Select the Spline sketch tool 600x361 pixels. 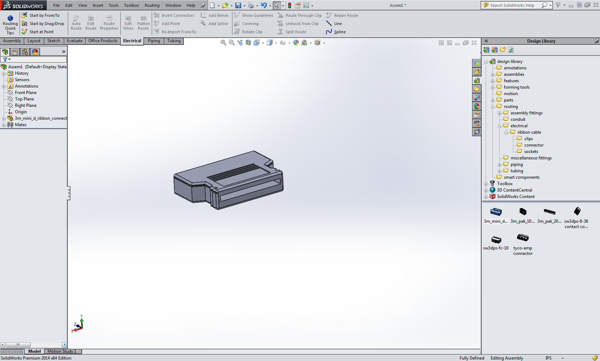click(x=336, y=32)
